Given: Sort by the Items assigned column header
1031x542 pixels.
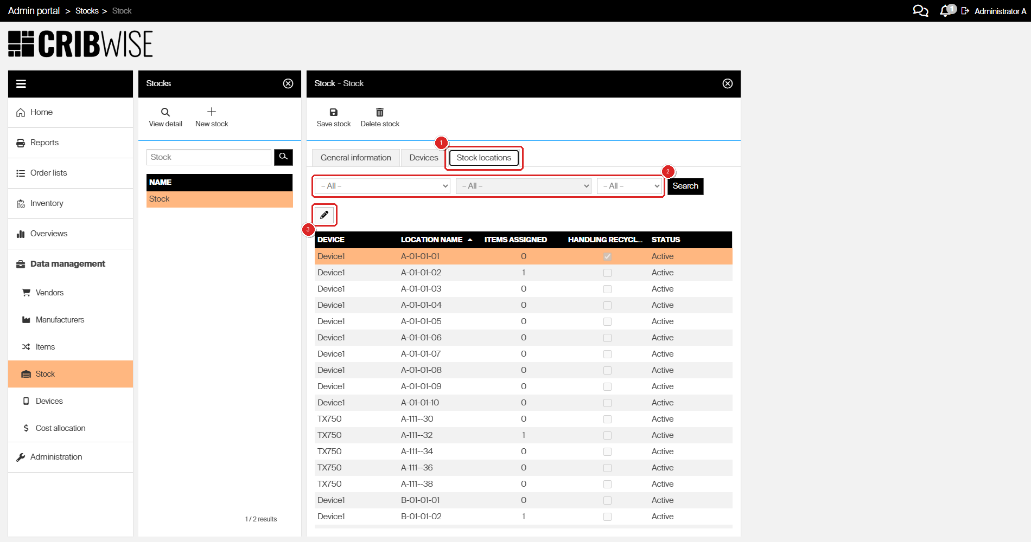Looking at the screenshot, I should click(x=515, y=240).
